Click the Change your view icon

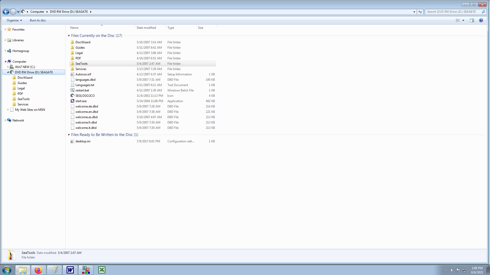[x=458, y=20]
